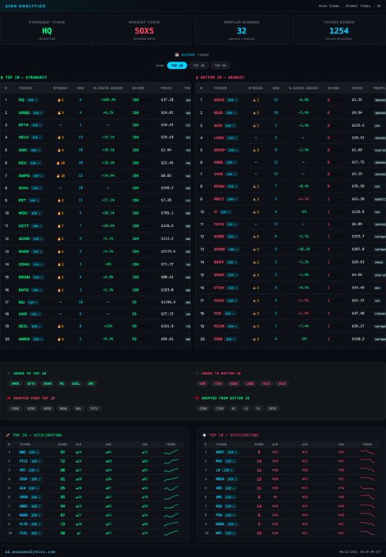Image resolution: width=386 pixels, height=557 pixels.
Task: Click the plus icon beside Added To Top 20
Action: [x=9, y=374]
